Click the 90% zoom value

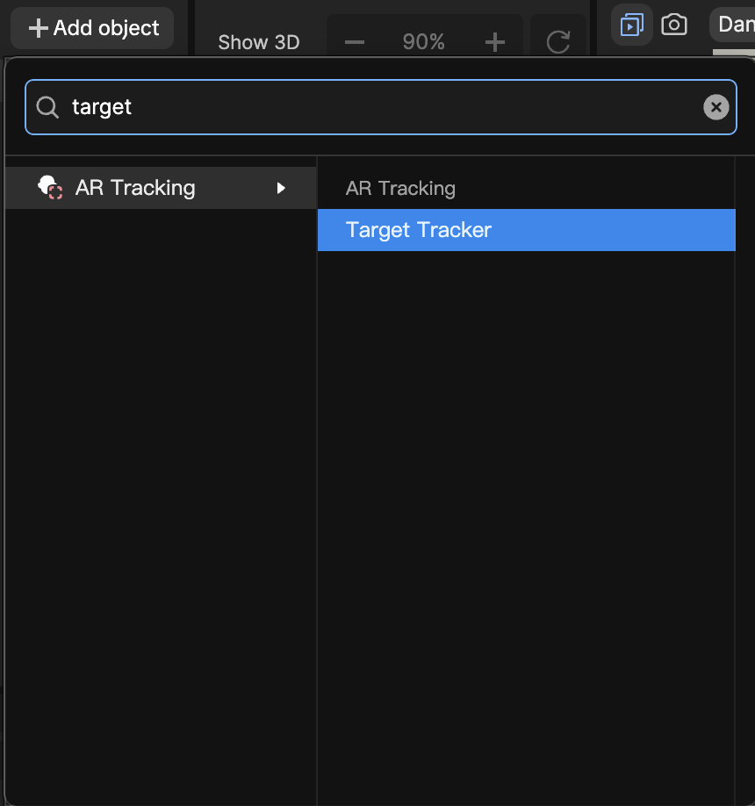point(423,42)
